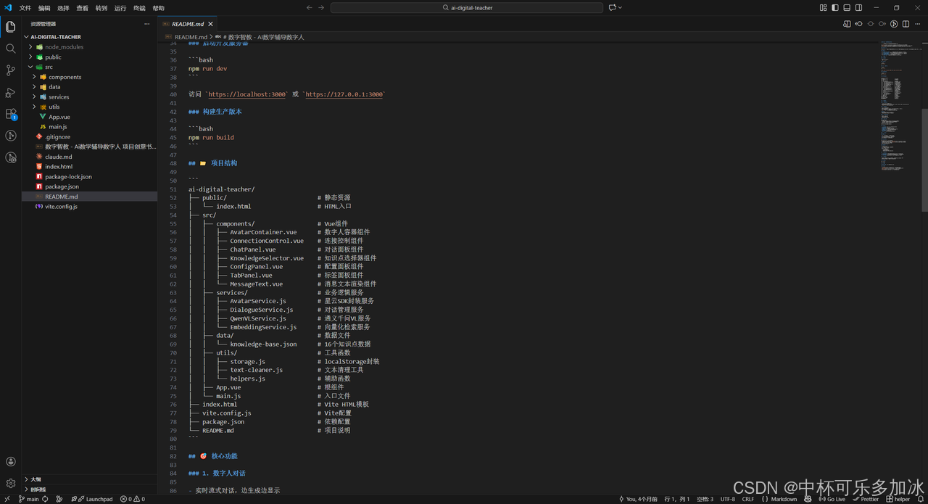928x504 pixels.
Task: Open the 终端 menu
Action: 139,8
